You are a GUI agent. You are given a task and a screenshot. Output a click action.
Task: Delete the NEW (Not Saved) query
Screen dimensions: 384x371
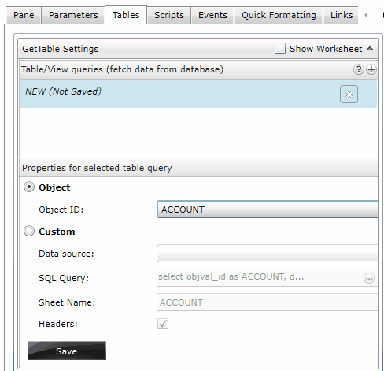coord(349,95)
